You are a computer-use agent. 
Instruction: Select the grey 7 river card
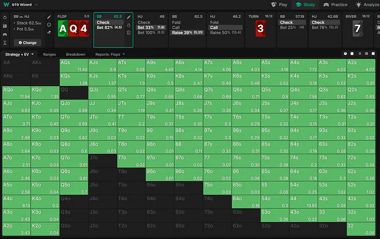click(357, 29)
